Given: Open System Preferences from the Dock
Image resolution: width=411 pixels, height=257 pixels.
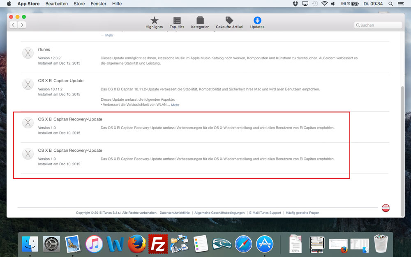Looking at the screenshot, I should pyautogui.click(x=51, y=244).
